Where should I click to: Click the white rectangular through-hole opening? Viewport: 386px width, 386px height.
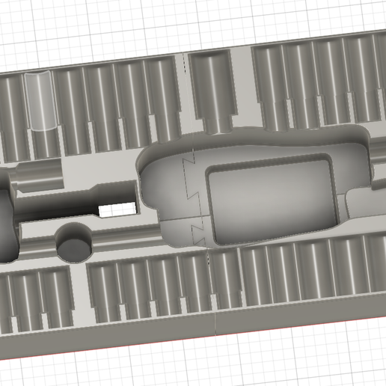pyautogui.click(x=117, y=209)
